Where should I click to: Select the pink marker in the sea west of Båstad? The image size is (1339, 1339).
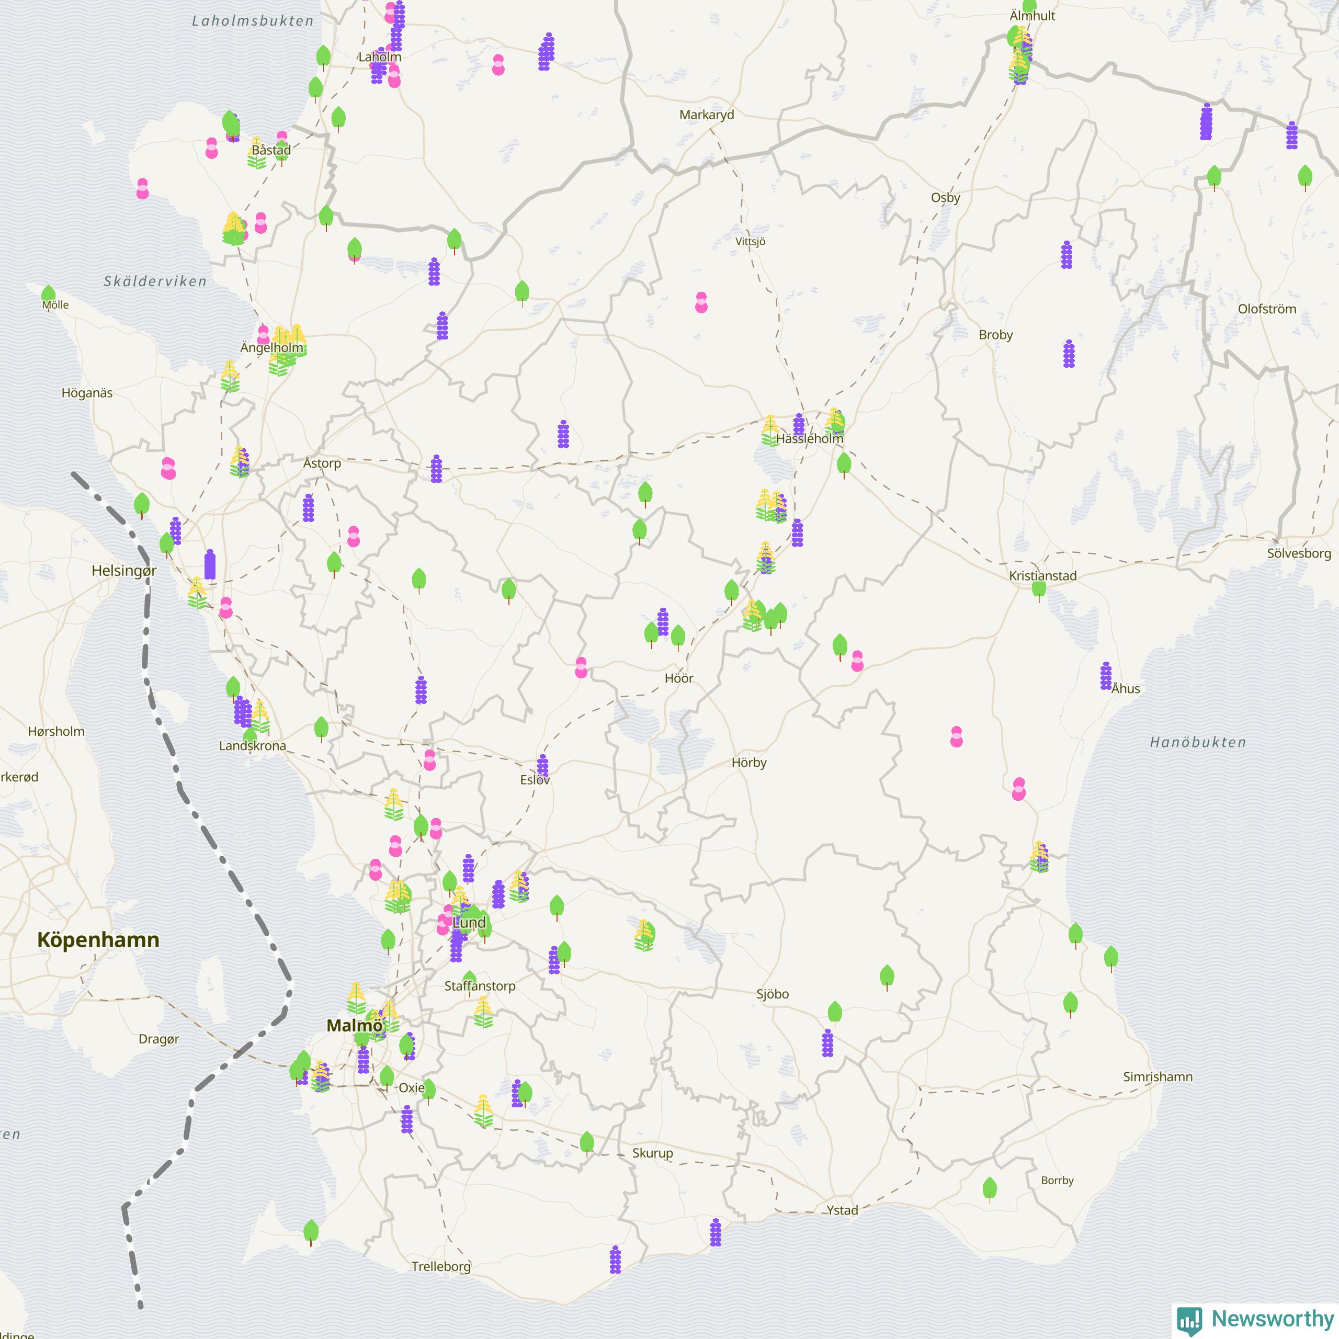point(143,188)
